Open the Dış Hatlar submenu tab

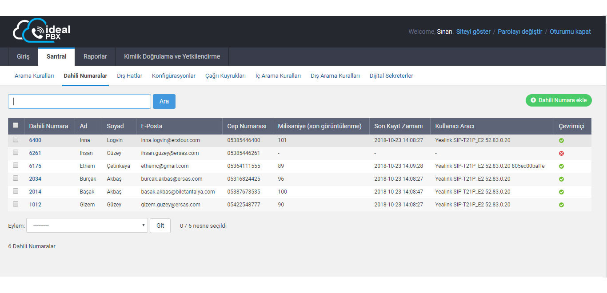click(x=129, y=76)
